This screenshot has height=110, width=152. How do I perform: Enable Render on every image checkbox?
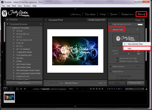(x=117, y=61)
